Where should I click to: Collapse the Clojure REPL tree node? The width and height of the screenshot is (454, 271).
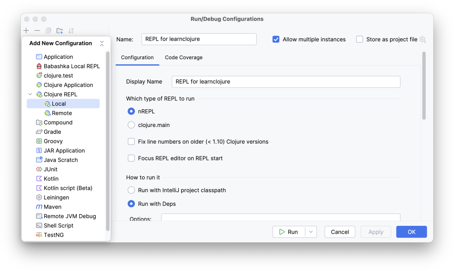30,94
